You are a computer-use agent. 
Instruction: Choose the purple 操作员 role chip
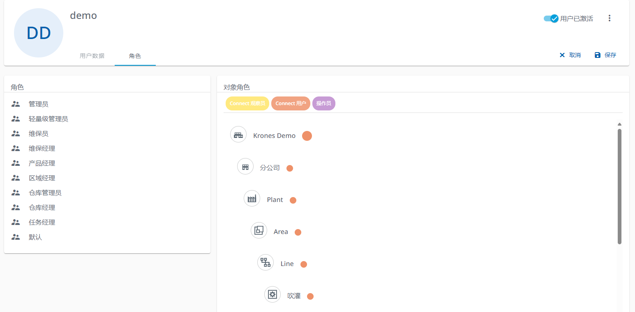(x=324, y=103)
